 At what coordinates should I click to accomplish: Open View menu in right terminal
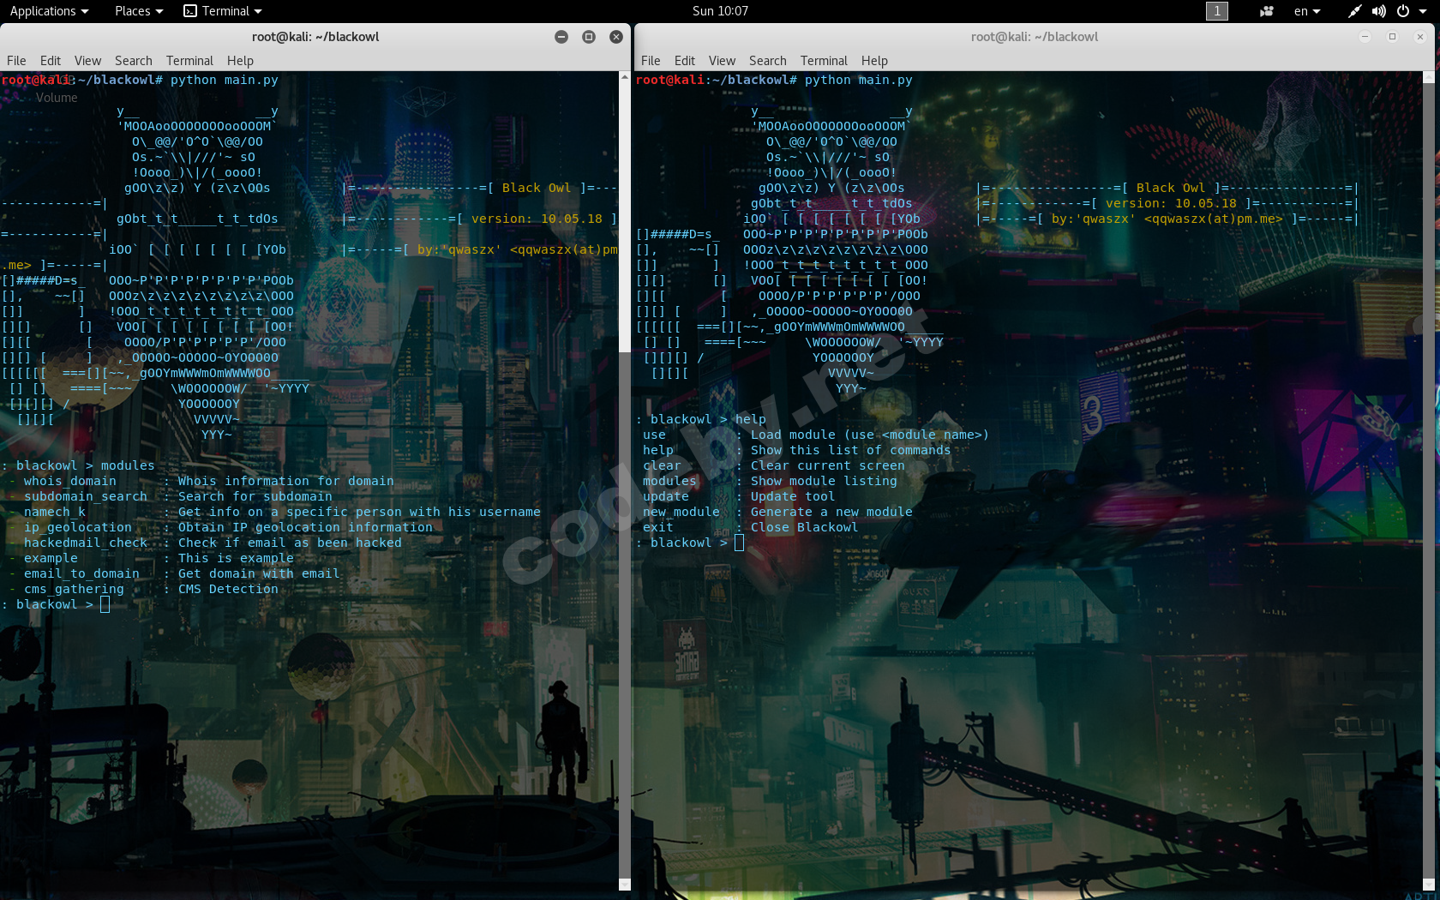722,61
